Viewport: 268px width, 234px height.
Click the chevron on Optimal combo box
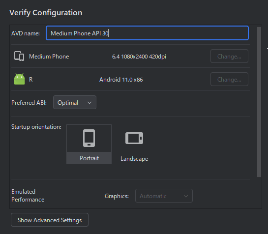click(89, 103)
